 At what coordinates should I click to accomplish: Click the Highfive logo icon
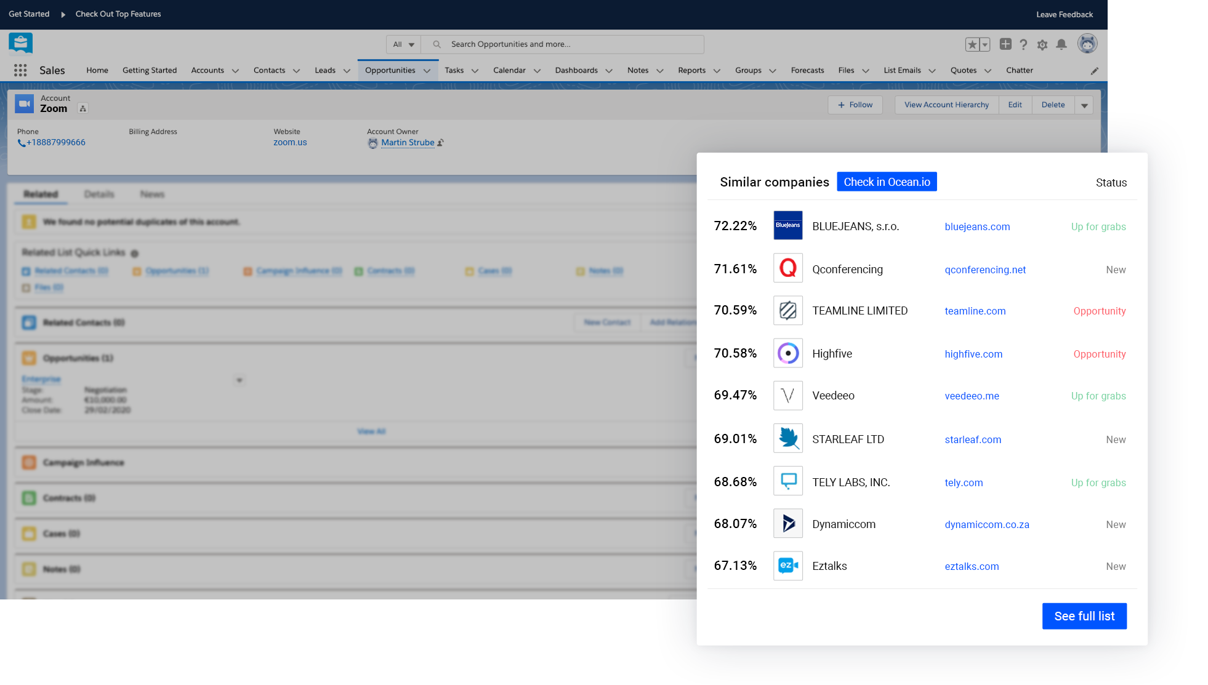point(788,353)
